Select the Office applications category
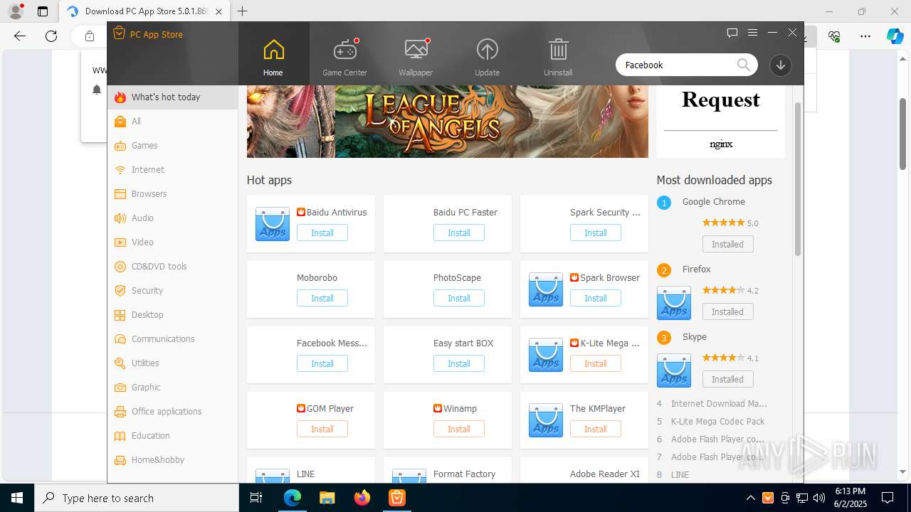Screen dimensions: 911x512 point(172,412)
